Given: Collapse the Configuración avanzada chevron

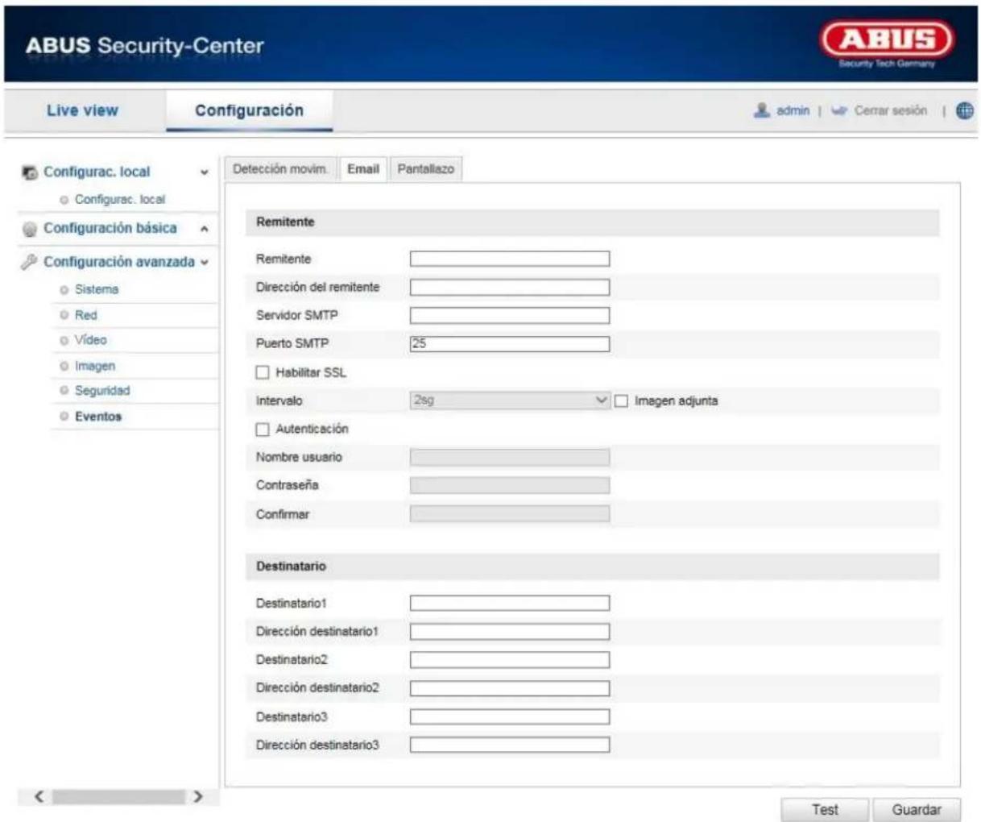Looking at the screenshot, I should pyautogui.click(x=205, y=262).
